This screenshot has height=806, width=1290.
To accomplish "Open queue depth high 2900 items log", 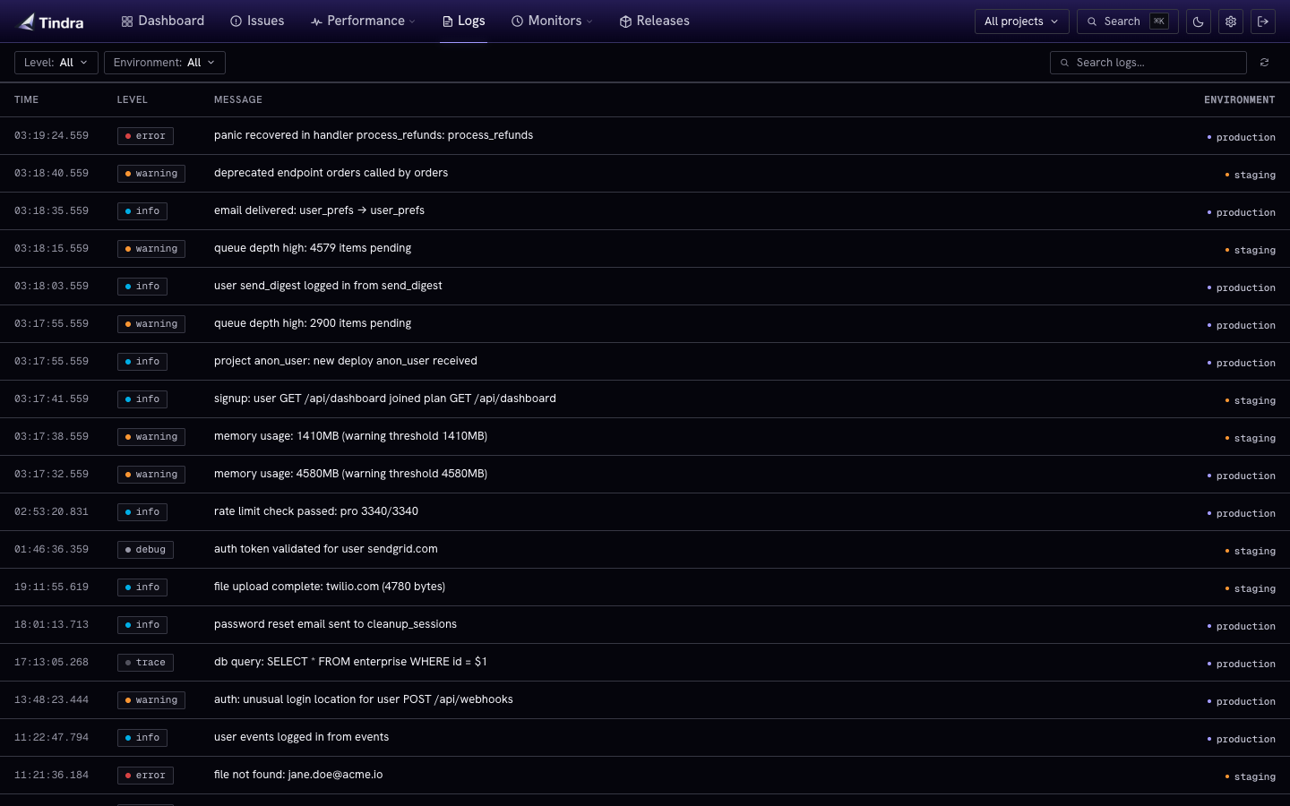I will point(313,323).
